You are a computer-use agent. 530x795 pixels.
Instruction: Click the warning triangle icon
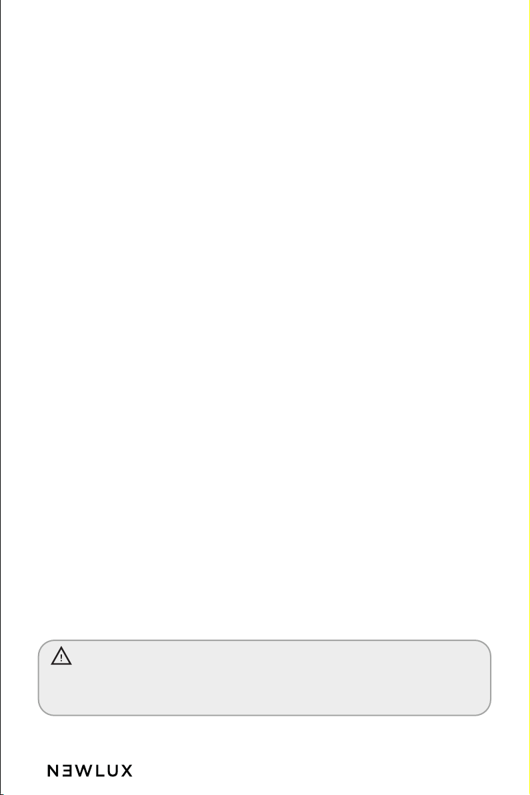click(61, 656)
